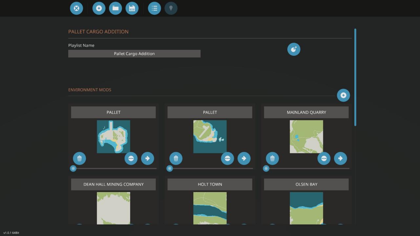Screen dimensions: 420x236
Task: Click the greyed-out location pin icon
Action: click(x=171, y=8)
